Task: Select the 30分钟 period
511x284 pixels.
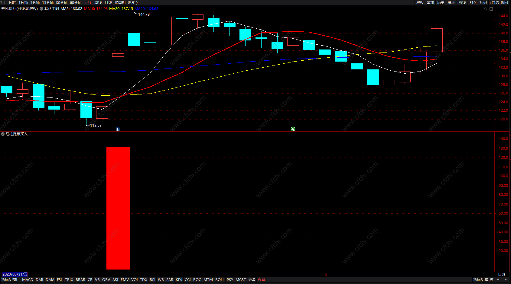Action: (62, 3)
